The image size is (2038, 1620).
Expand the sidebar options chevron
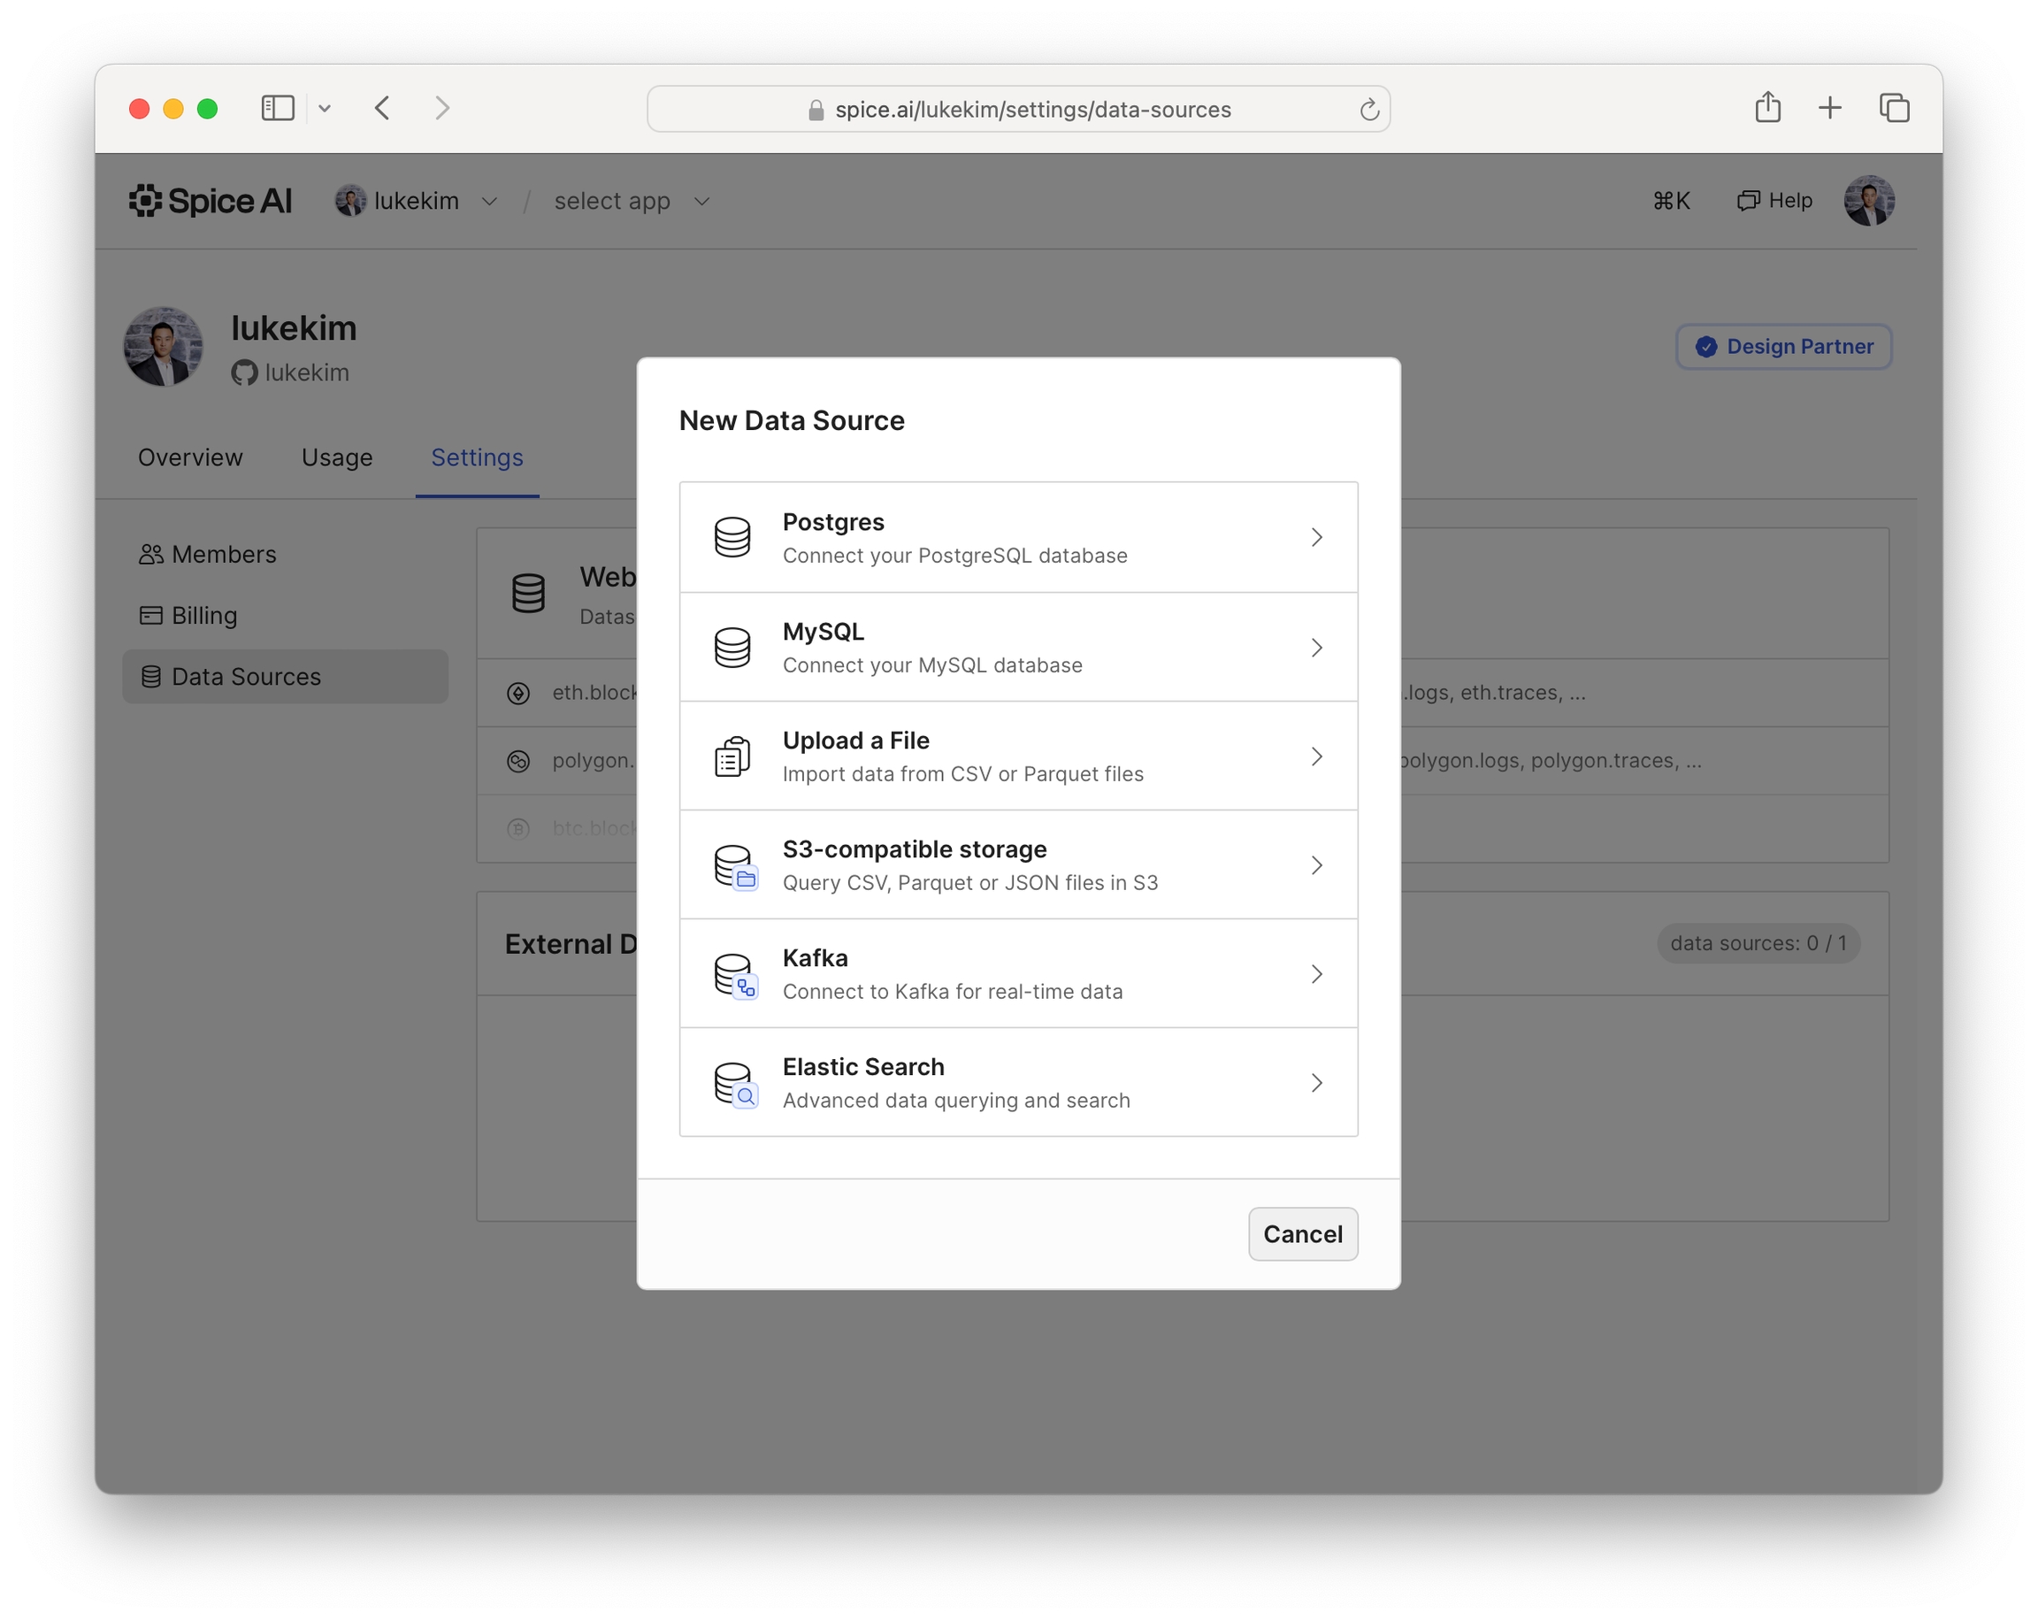pos(325,108)
